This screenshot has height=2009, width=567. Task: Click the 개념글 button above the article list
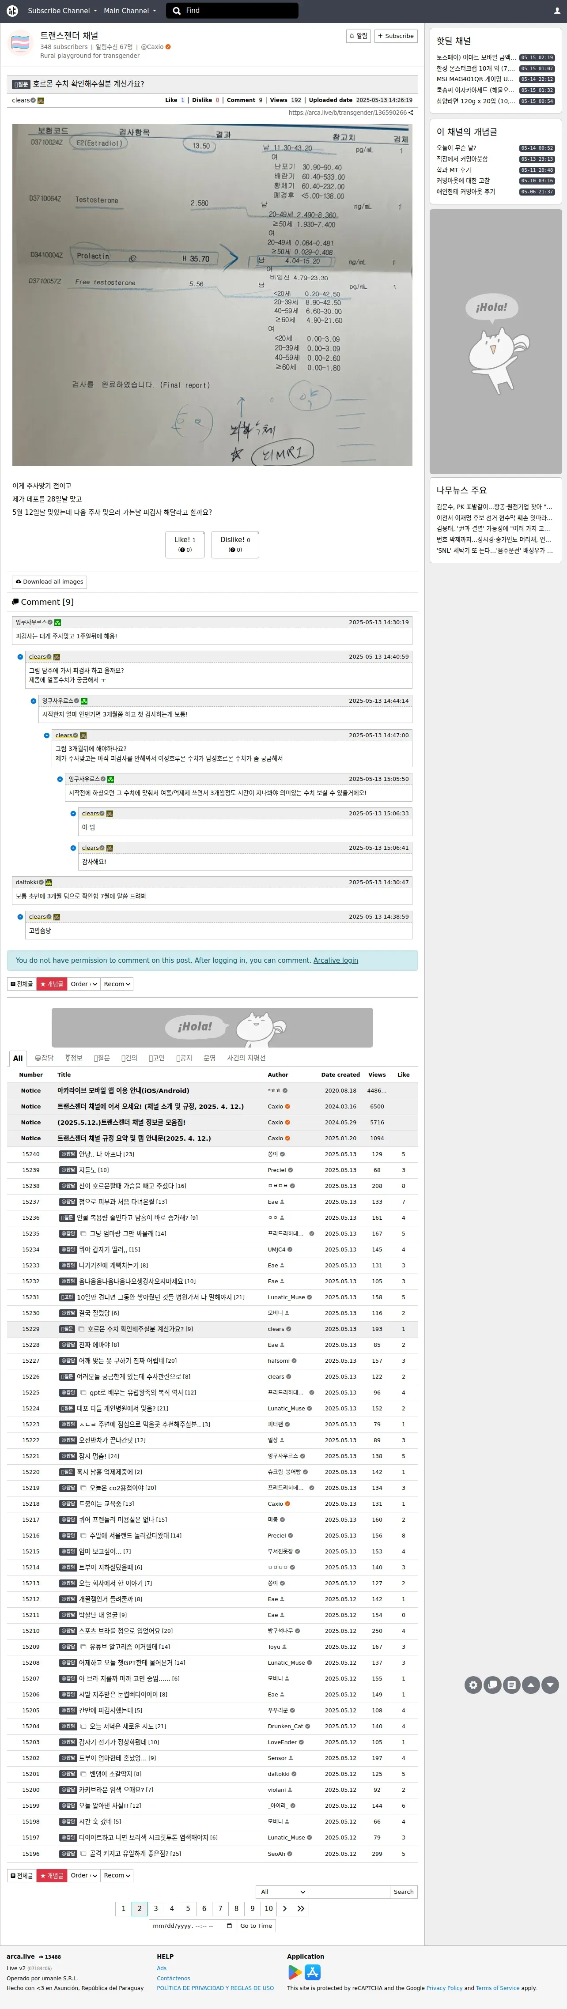tap(52, 984)
